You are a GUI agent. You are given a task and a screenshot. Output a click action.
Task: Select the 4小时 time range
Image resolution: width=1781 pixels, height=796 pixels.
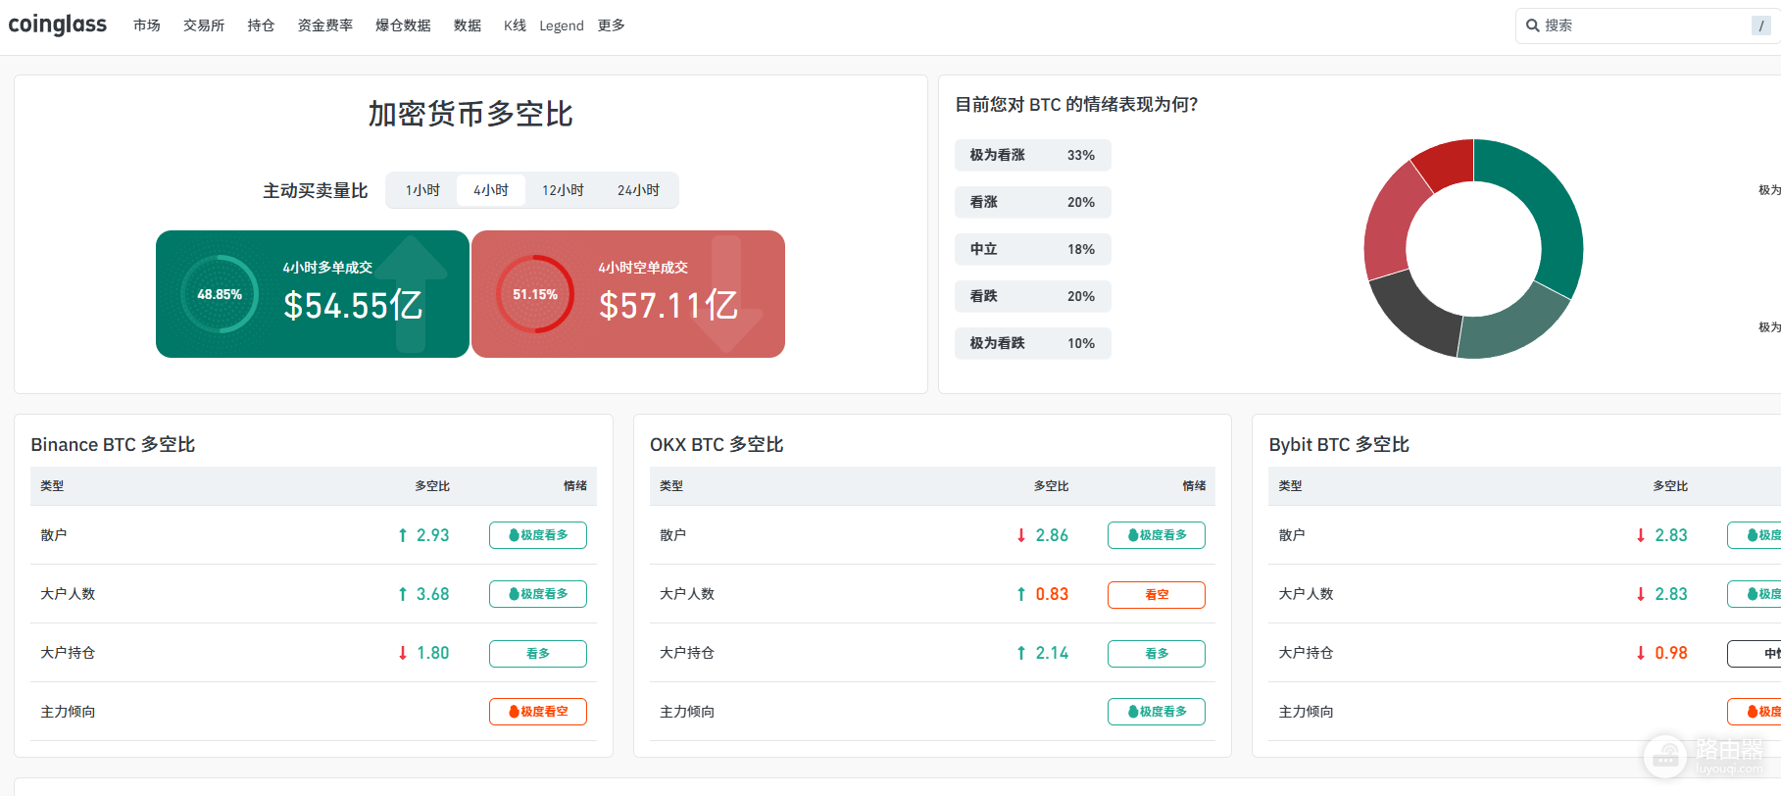pyautogui.click(x=491, y=190)
